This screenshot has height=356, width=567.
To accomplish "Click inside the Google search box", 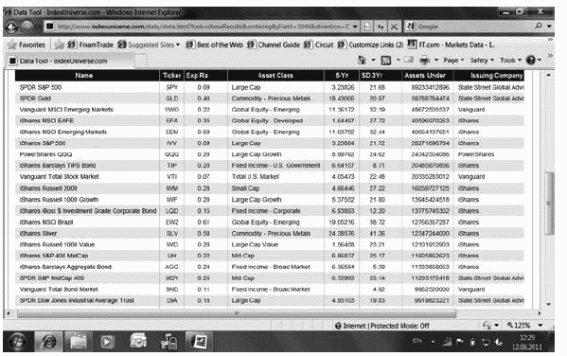I will [473, 27].
